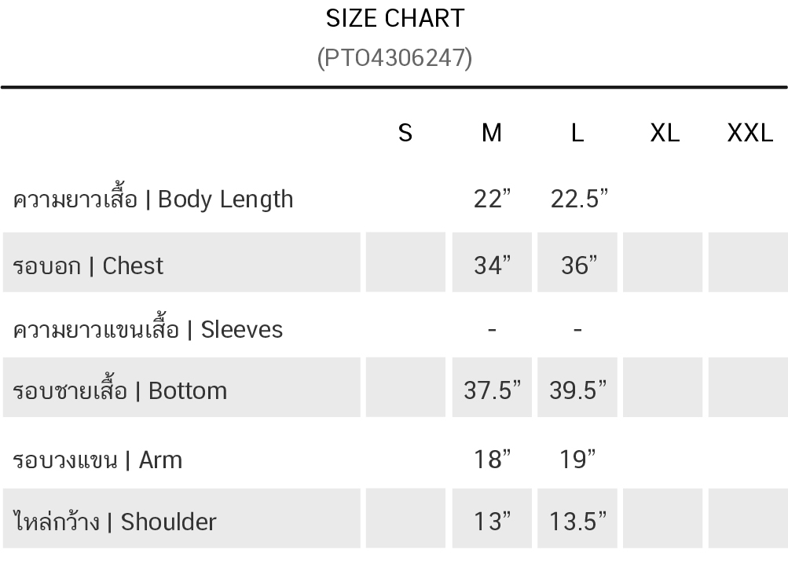This screenshot has height=586, width=788.
Task: Click the Body Length row label
Action: pos(153,198)
